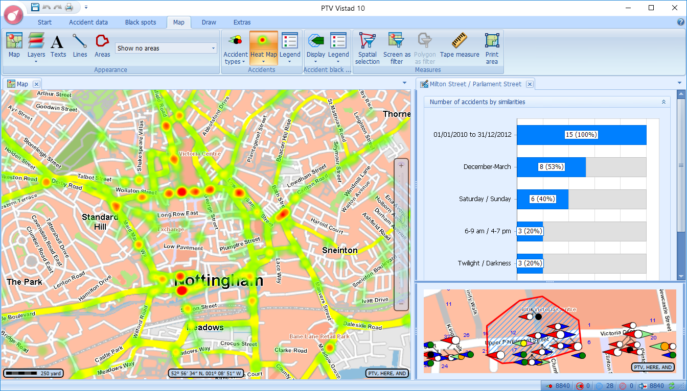
Task: Open the black spots Display dropdown
Action: coord(316,48)
